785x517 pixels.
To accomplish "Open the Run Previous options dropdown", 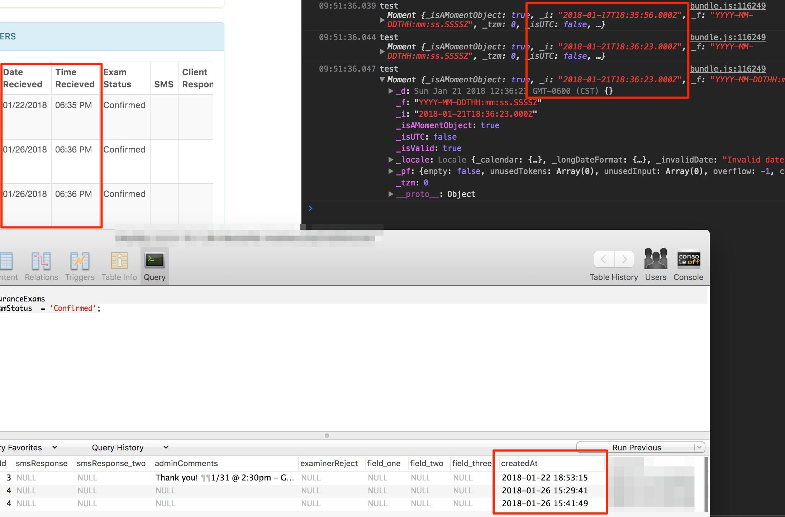I will tap(699, 447).
